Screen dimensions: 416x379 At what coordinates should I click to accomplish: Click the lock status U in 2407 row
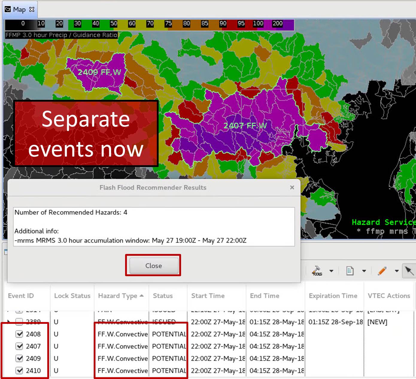coord(56,346)
